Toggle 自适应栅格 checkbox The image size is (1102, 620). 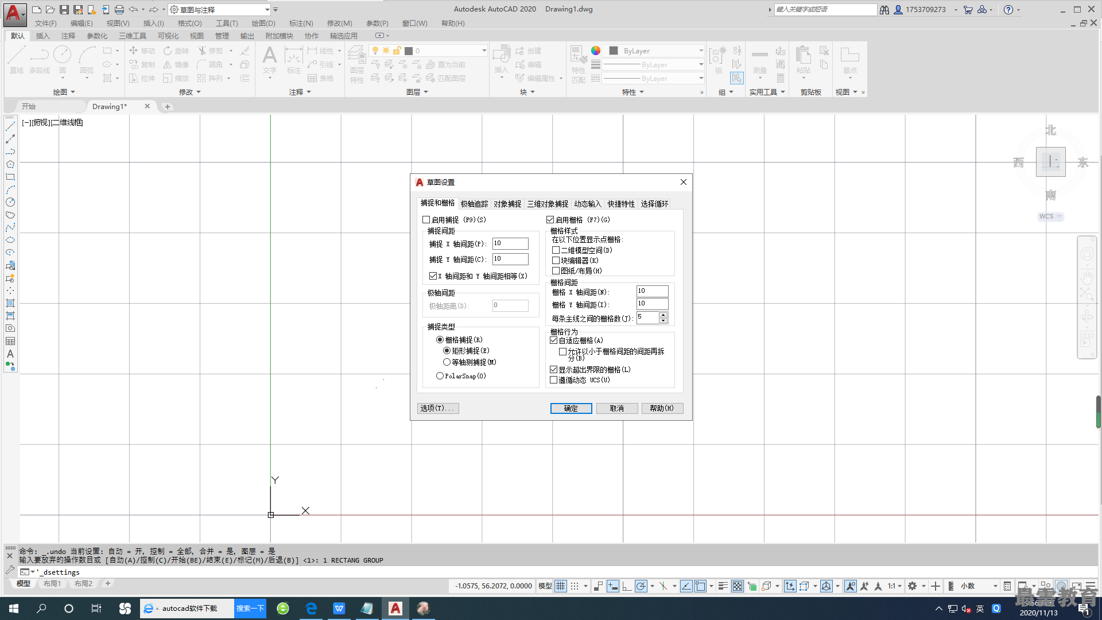pyautogui.click(x=553, y=340)
